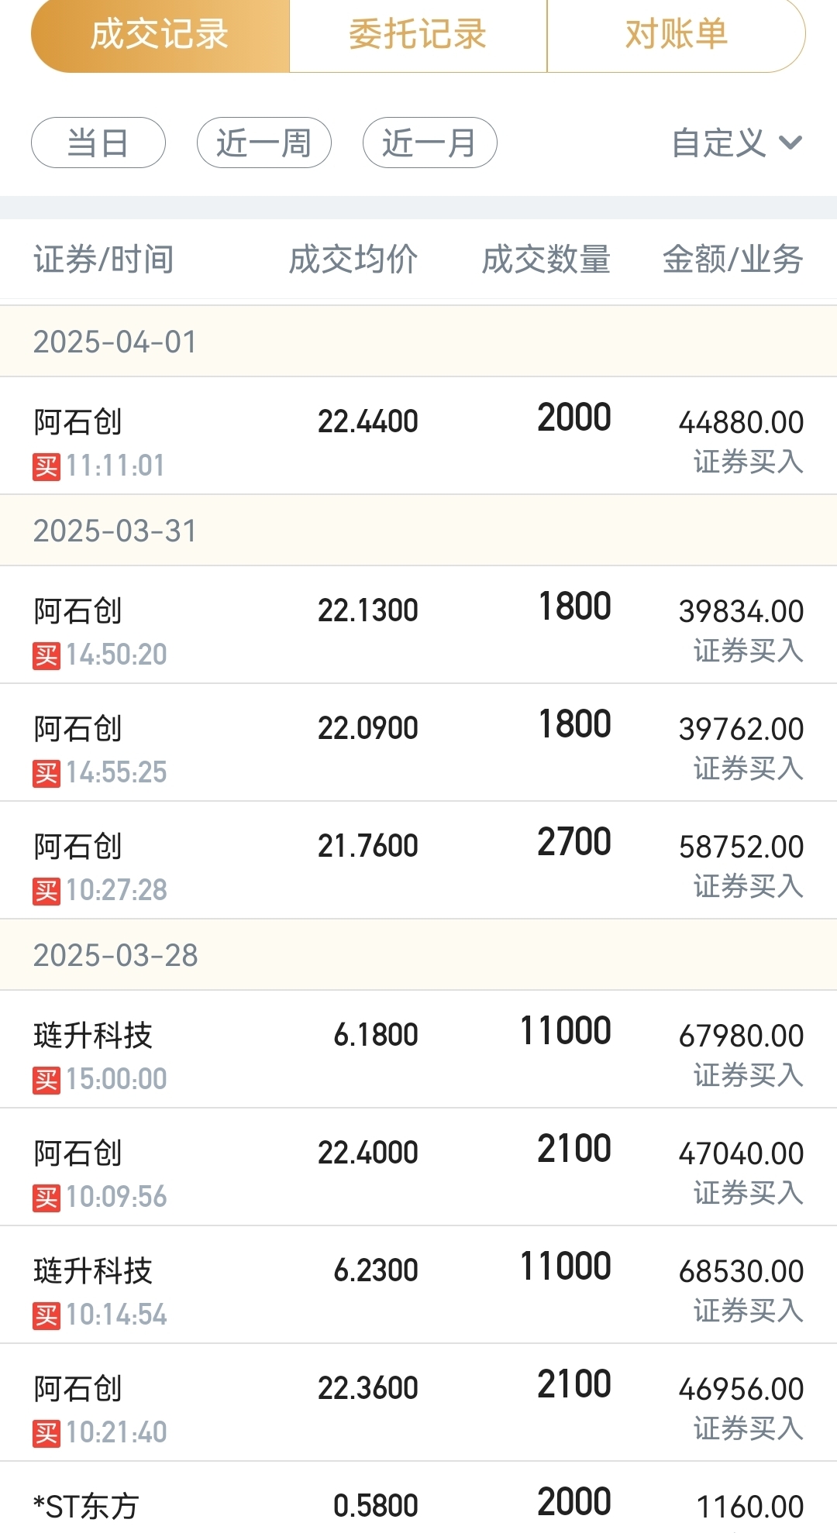
Task: Filter records by 近一周
Action: tap(264, 143)
